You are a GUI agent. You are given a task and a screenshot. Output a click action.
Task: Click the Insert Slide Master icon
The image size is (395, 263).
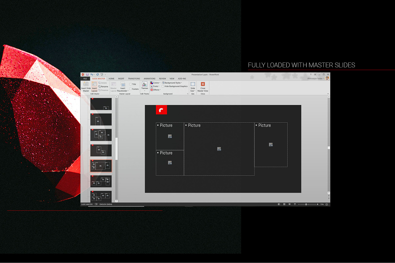pyautogui.click(x=86, y=84)
